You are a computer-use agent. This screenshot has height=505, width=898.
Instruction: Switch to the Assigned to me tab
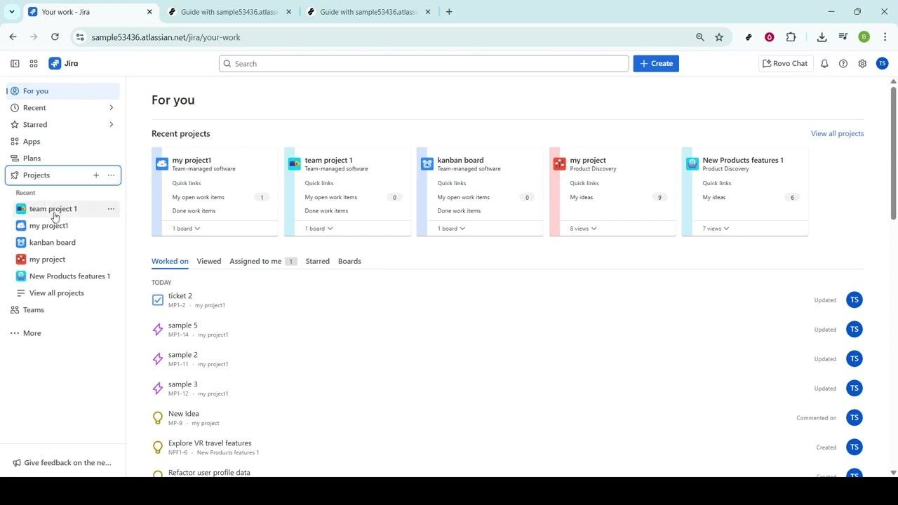click(x=263, y=261)
